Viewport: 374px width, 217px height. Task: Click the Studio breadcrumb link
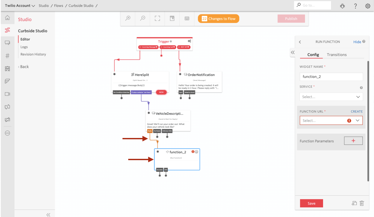click(x=44, y=5)
